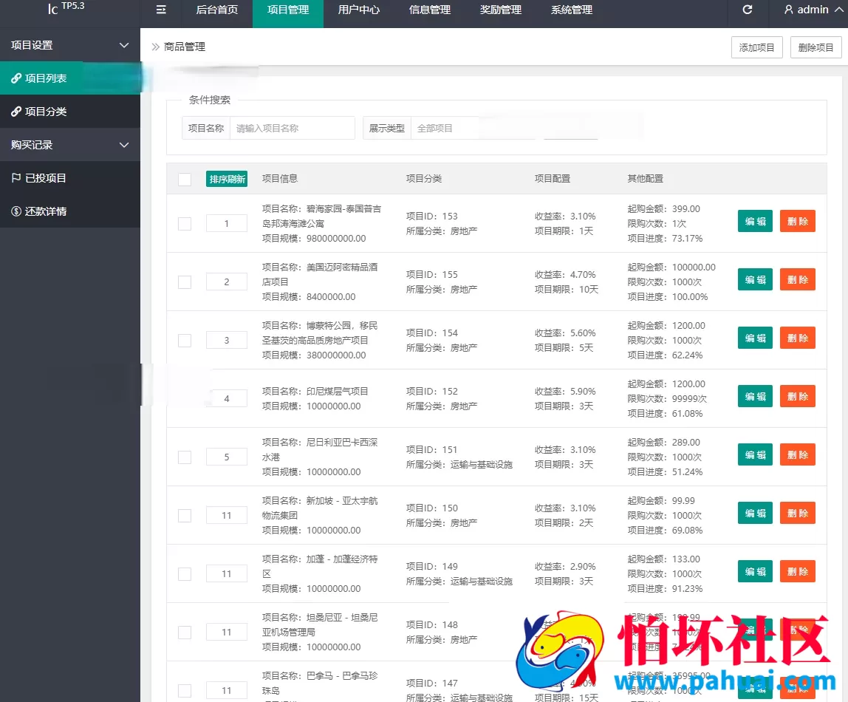Edit the 尼日利亚巴卡西深水港 project
The height and width of the screenshot is (702, 848).
755,455
